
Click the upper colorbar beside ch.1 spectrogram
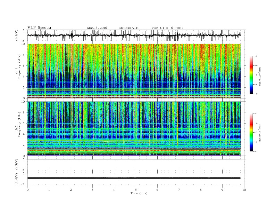(x=251, y=75)
